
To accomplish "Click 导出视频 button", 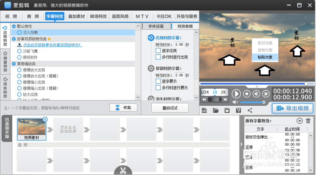I will coord(293,108).
